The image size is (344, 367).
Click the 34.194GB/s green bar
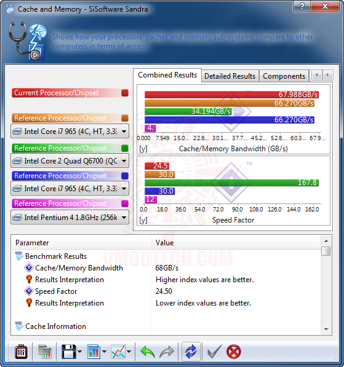(188, 111)
